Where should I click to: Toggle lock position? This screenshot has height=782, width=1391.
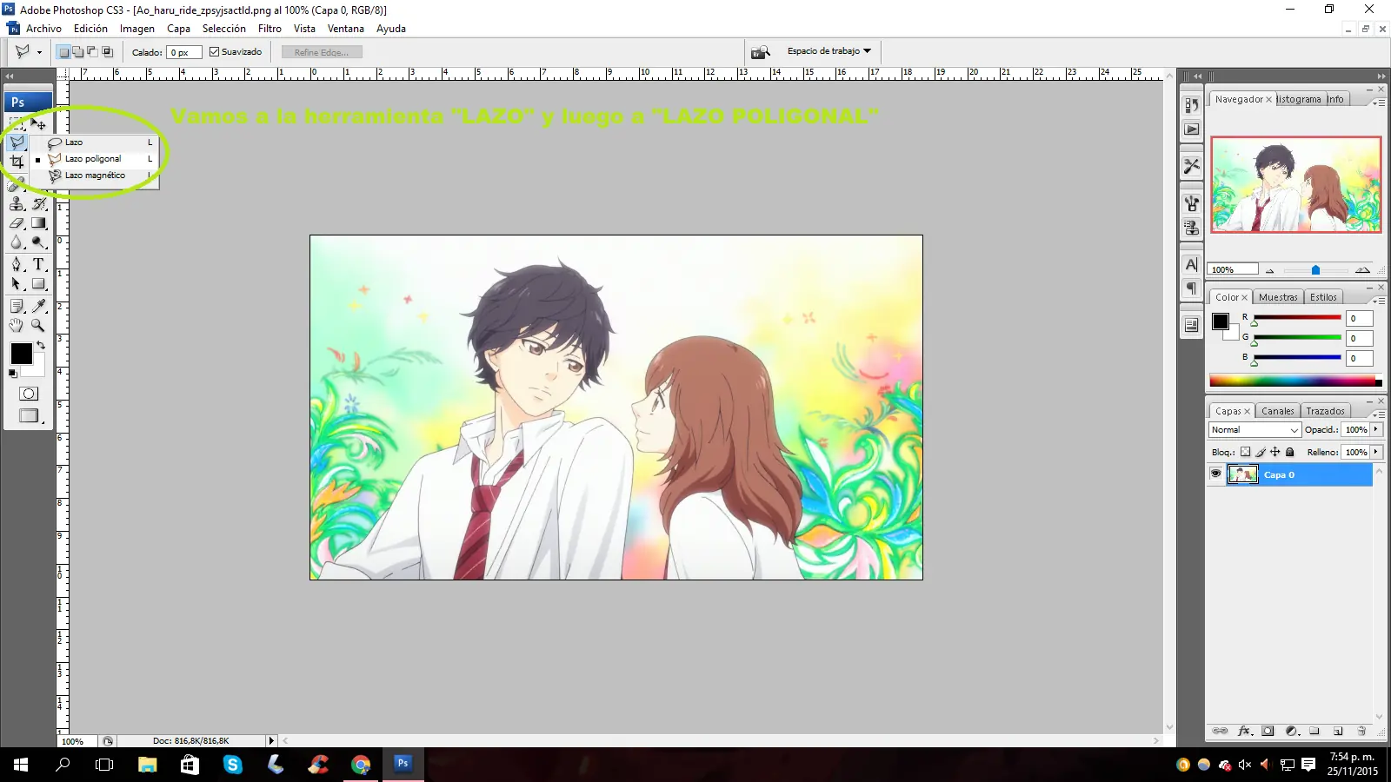[1275, 452]
